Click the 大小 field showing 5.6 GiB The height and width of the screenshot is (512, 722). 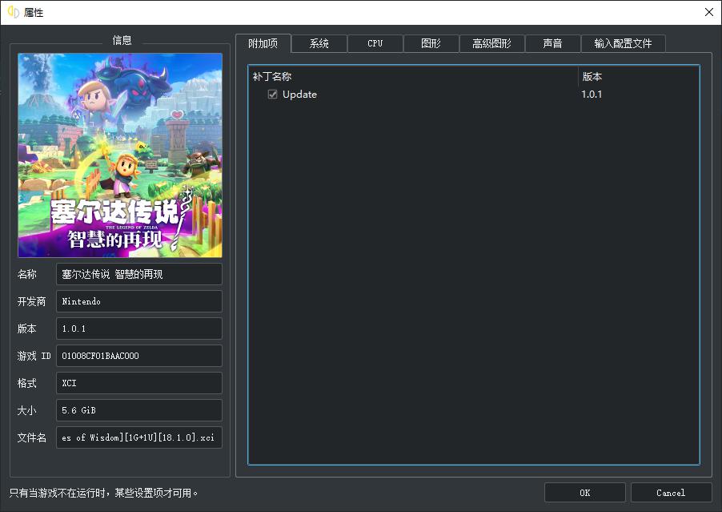tap(139, 410)
